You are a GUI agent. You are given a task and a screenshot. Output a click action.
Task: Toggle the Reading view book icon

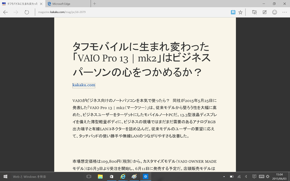tap(233, 12)
